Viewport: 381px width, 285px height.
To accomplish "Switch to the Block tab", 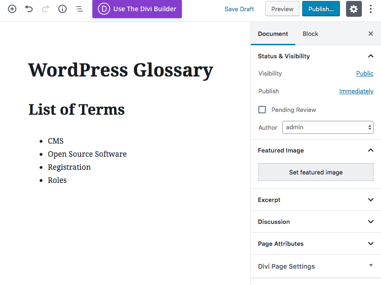I will 310,34.
